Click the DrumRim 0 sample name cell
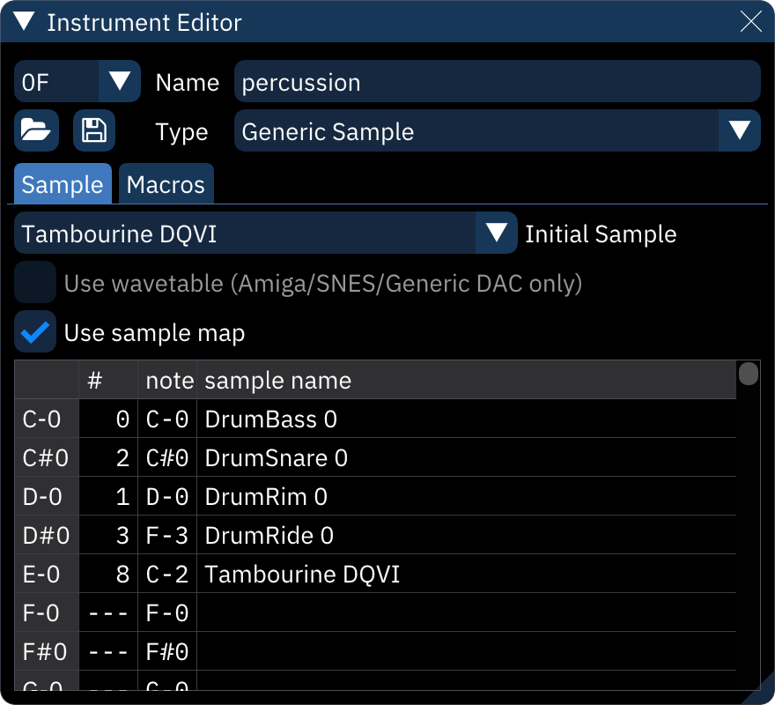The width and height of the screenshot is (775, 705). point(266,497)
